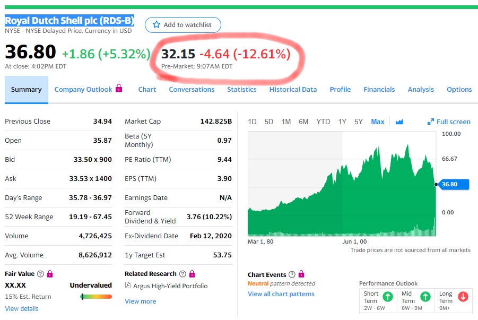Switch to the Profile tab
The width and height of the screenshot is (478, 320).
(340, 89)
